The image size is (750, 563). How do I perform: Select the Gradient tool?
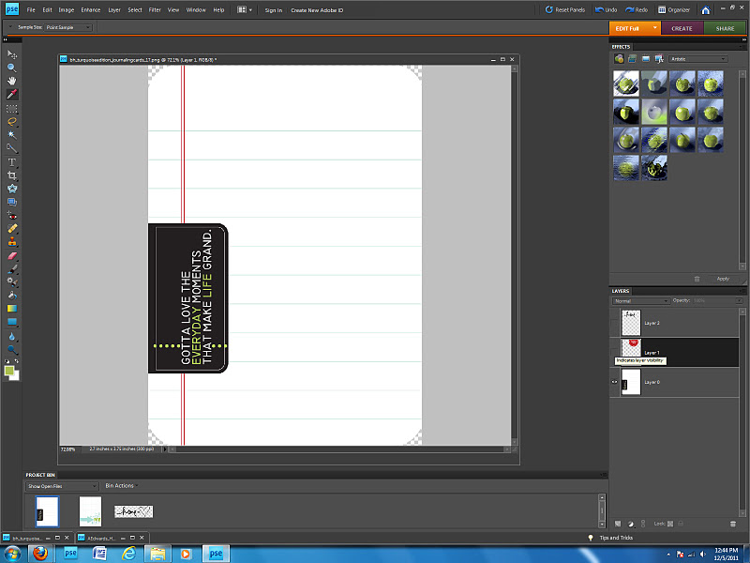click(x=12, y=309)
